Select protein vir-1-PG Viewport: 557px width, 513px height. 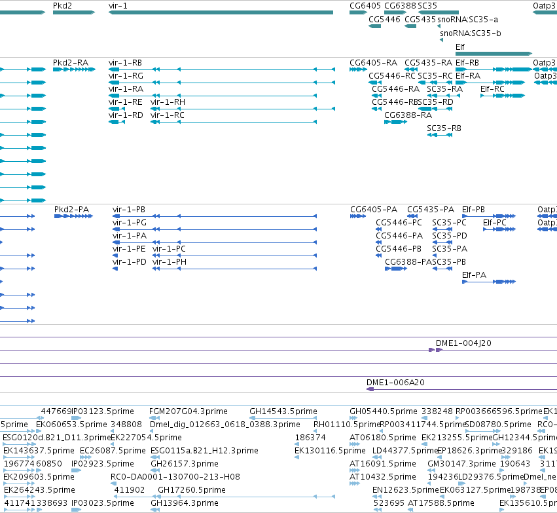130,223
